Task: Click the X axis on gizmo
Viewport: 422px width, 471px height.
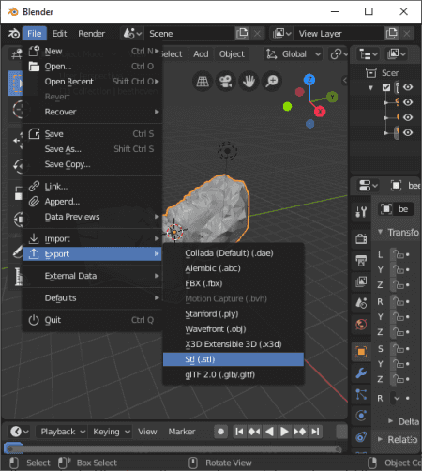Action: (x=320, y=112)
